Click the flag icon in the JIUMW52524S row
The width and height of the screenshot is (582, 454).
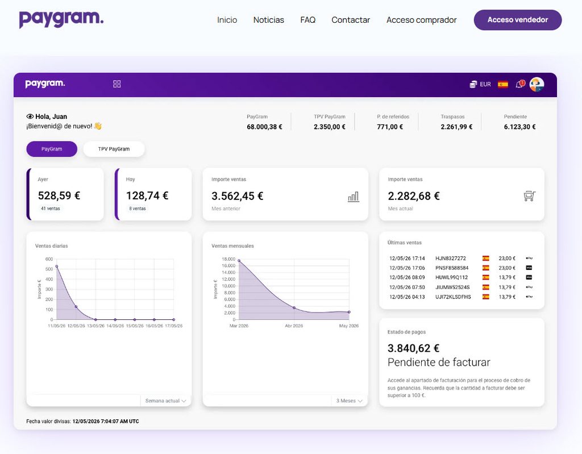click(x=485, y=288)
